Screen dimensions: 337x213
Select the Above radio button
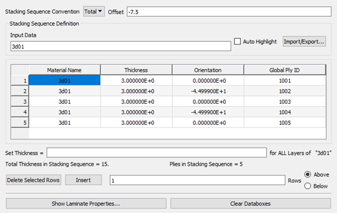307,174
